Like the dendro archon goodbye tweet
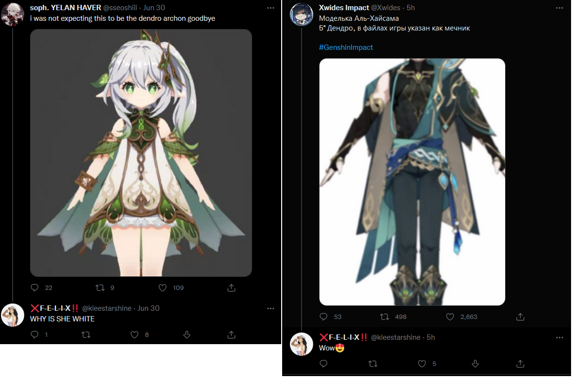This screenshot has height=379, width=573. pos(162,288)
